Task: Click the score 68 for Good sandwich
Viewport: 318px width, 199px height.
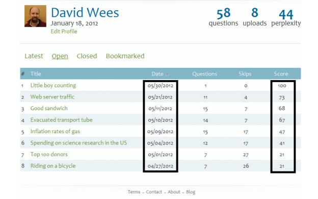Action: 282,108
